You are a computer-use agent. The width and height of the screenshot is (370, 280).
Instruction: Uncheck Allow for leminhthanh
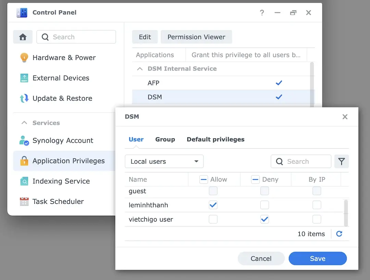click(x=213, y=205)
